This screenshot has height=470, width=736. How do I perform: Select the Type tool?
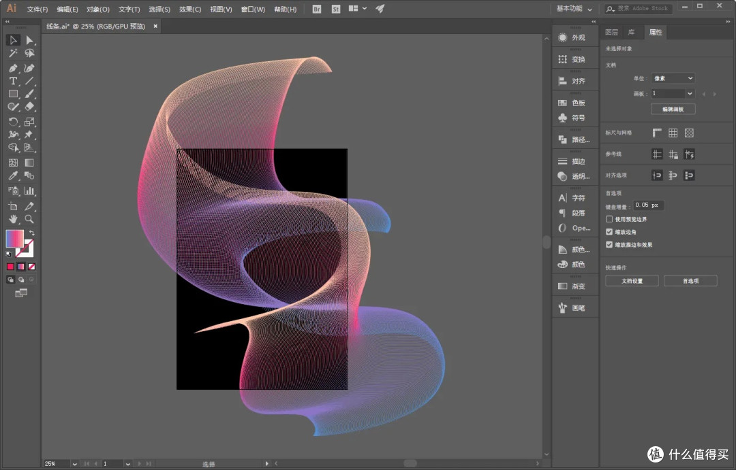point(13,81)
